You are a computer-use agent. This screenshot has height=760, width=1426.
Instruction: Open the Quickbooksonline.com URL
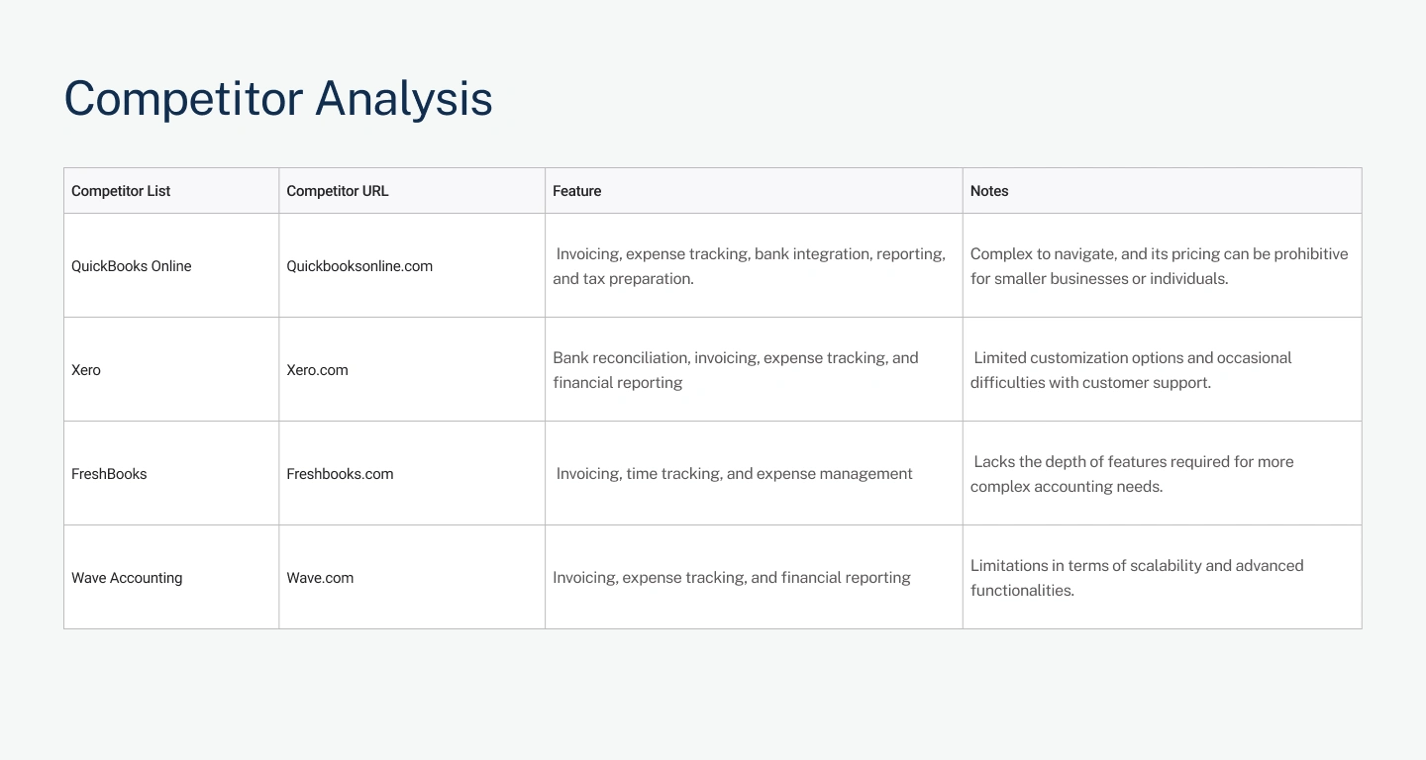click(x=359, y=266)
